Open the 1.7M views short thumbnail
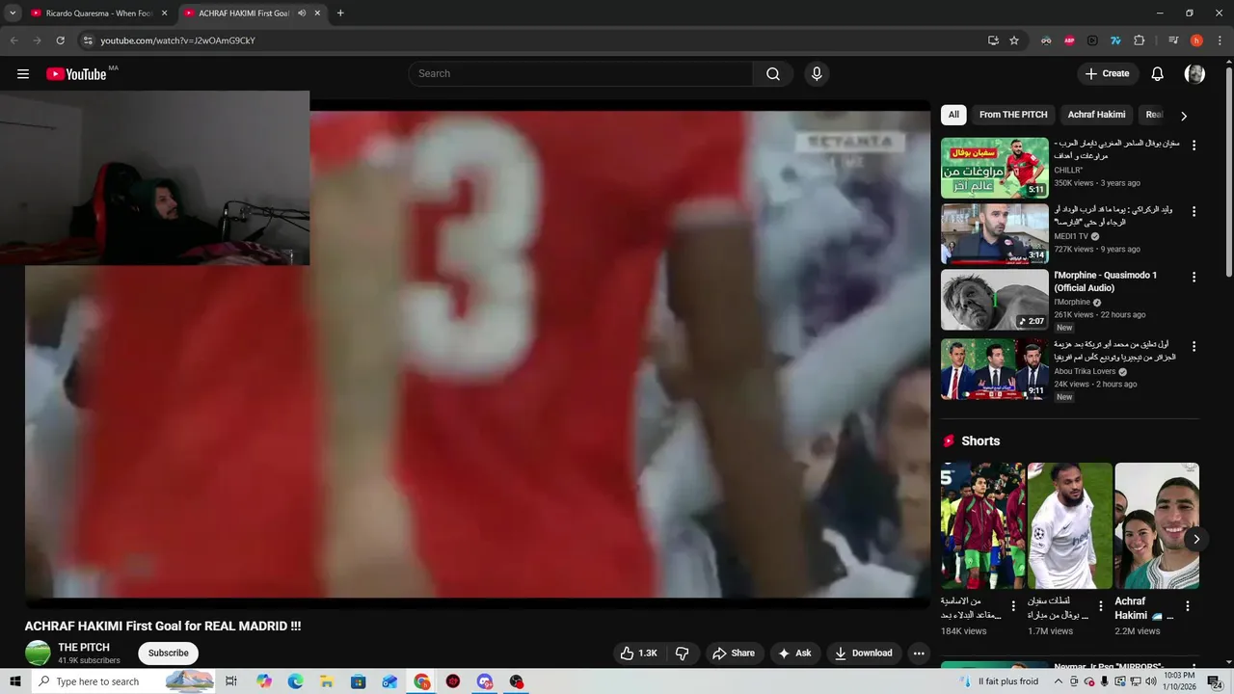This screenshot has width=1234, height=694. [x=1070, y=526]
